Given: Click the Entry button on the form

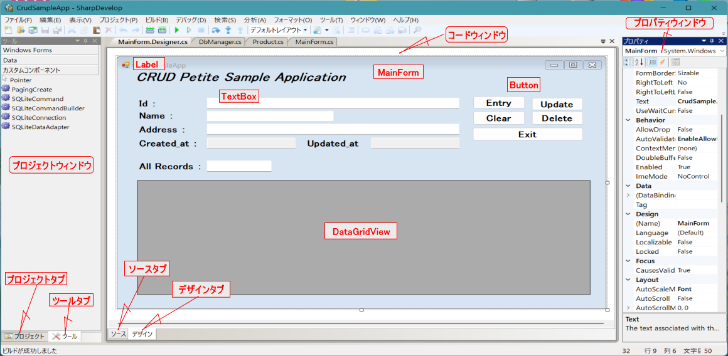Looking at the screenshot, I should pyautogui.click(x=498, y=103).
